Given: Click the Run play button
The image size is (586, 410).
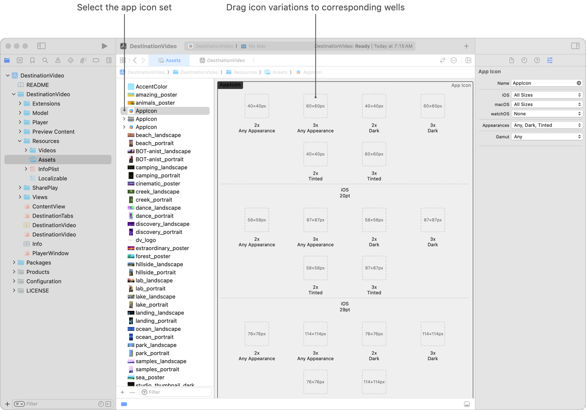Looking at the screenshot, I should [x=104, y=46].
